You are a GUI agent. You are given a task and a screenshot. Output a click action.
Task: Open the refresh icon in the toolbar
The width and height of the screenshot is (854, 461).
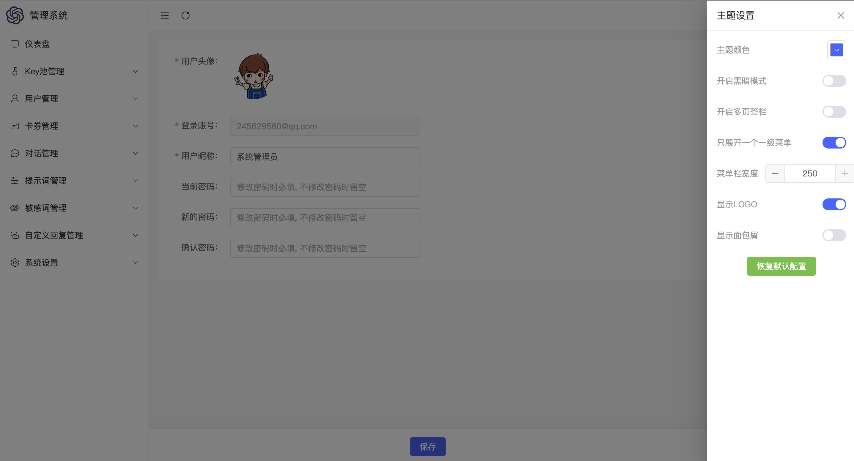click(185, 15)
